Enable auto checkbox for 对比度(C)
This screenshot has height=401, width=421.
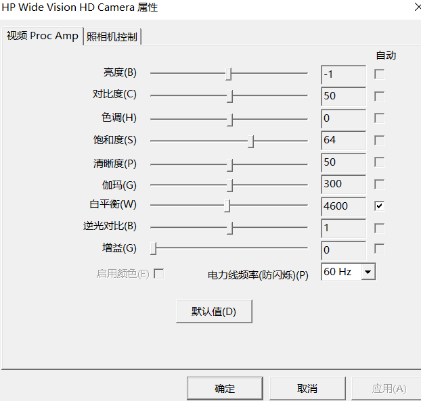pos(379,96)
